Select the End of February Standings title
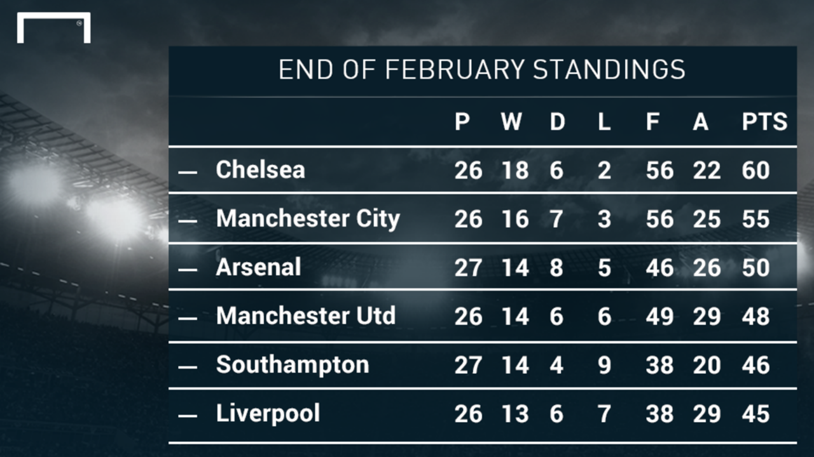 pyautogui.click(x=482, y=70)
